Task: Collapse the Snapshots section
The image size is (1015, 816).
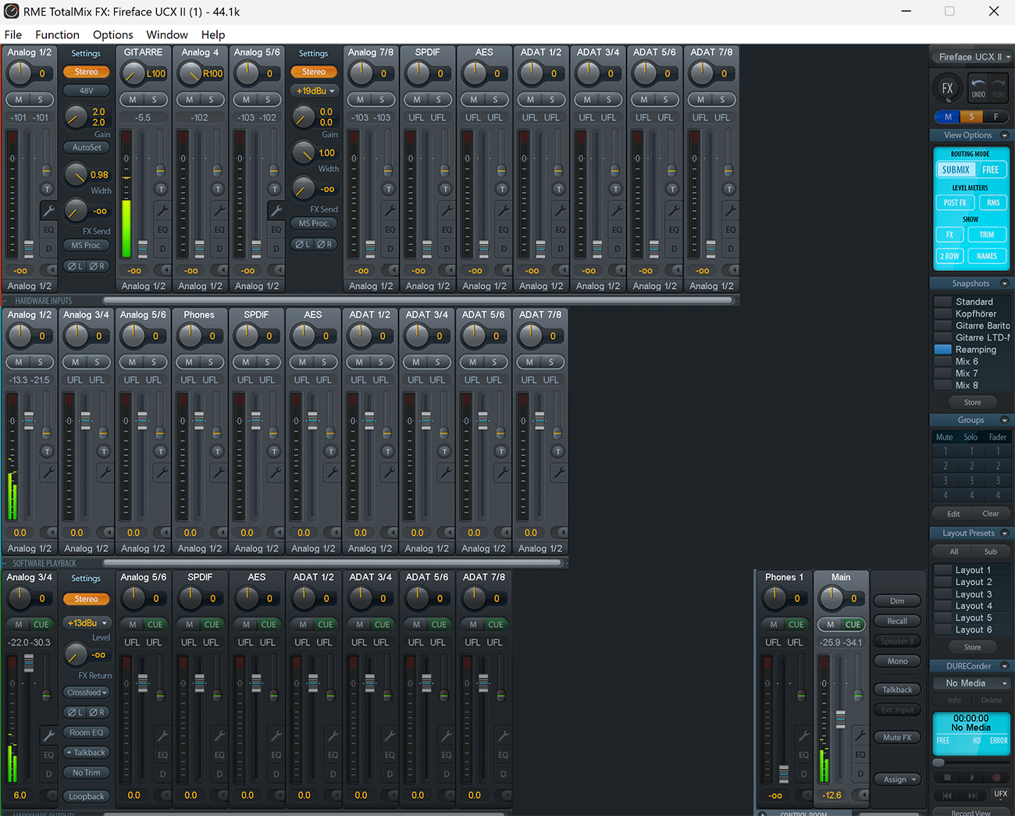Action: [x=1005, y=283]
